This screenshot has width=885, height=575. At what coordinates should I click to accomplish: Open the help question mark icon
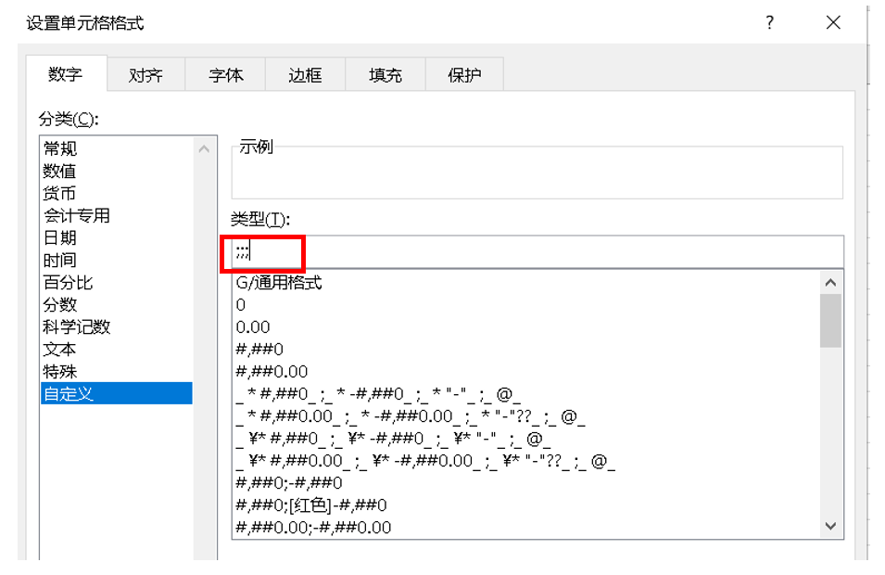(770, 22)
